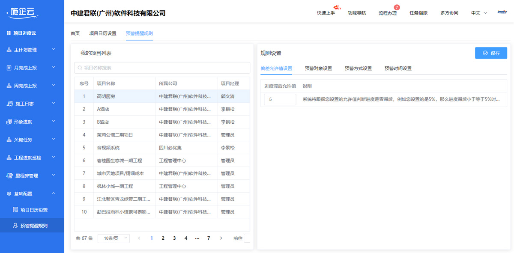
Task: Click the 施企云 logo in sidebar
Action: coord(23,13)
